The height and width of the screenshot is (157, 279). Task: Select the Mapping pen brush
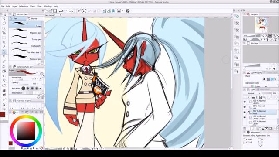point(25,31)
